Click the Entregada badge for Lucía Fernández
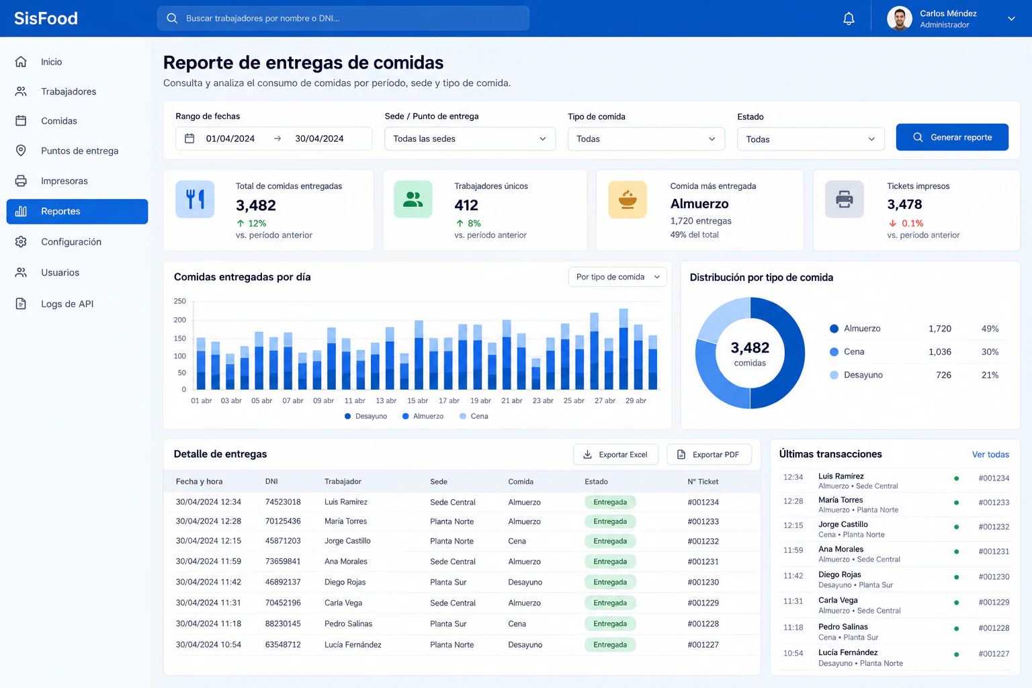This screenshot has width=1032, height=688. coord(610,645)
